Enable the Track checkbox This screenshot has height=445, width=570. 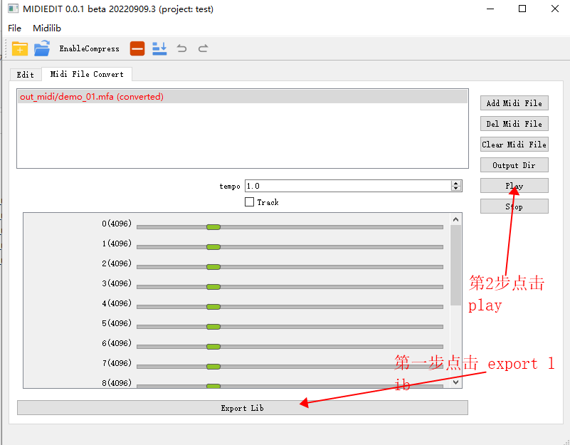pyautogui.click(x=249, y=202)
